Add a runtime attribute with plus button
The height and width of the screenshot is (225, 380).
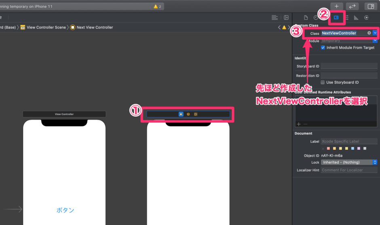tap(299, 124)
